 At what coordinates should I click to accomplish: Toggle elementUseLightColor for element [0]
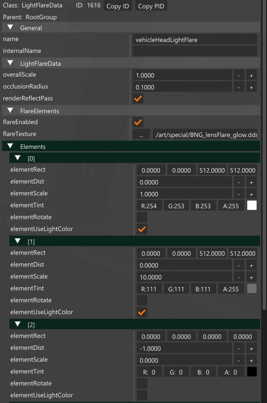[142, 229]
